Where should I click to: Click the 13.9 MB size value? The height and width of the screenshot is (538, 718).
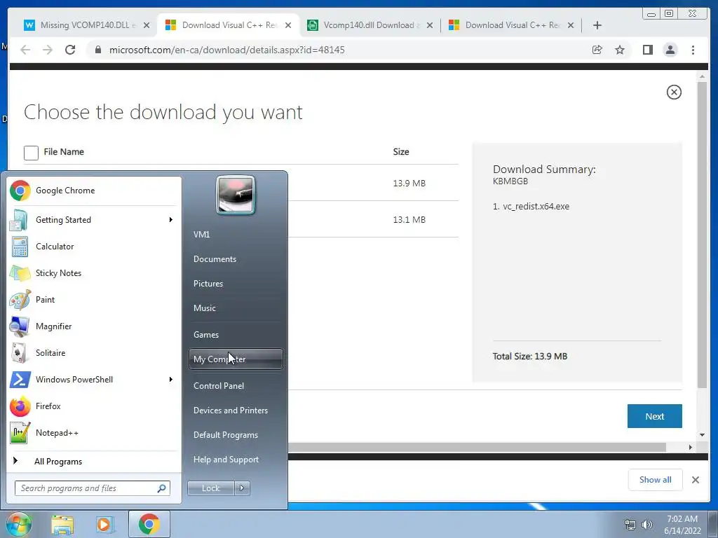(409, 184)
